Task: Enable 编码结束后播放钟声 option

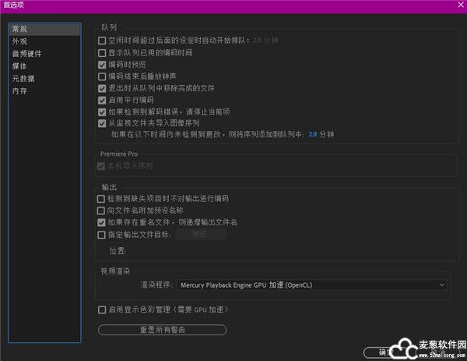Action: coord(102,76)
